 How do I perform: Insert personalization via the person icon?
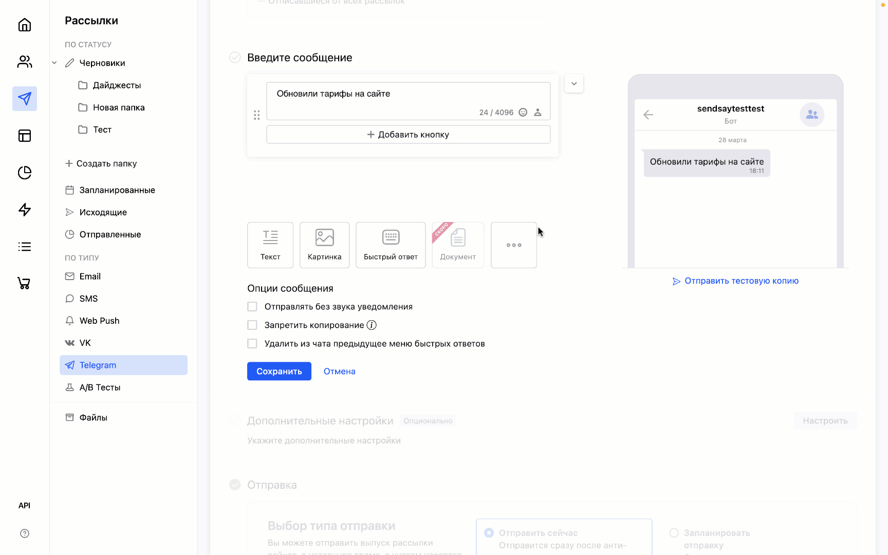pyautogui.click(x=538, y=113)
